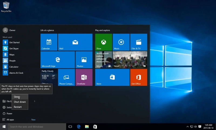Click the Power button in Start

coord(8,113)
